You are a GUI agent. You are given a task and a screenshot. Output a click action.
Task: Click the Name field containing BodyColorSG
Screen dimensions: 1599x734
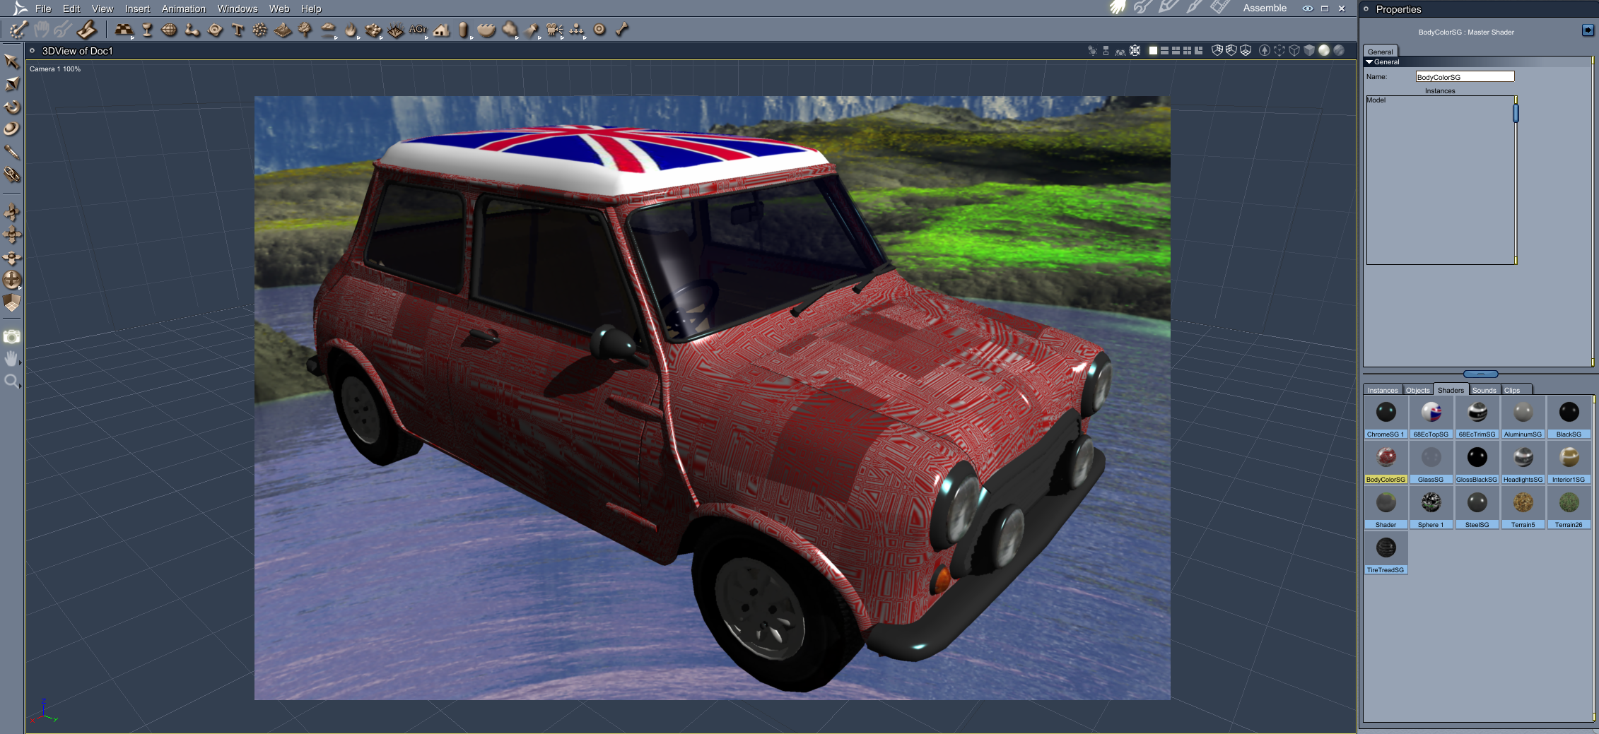(1465, 76)
